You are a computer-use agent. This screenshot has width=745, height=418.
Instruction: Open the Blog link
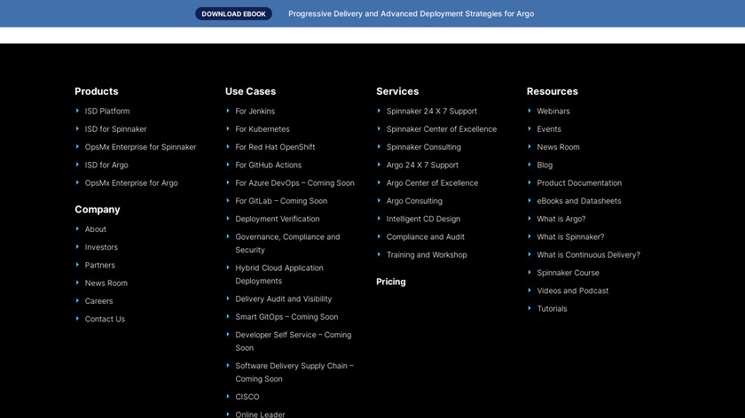point(545,165)
